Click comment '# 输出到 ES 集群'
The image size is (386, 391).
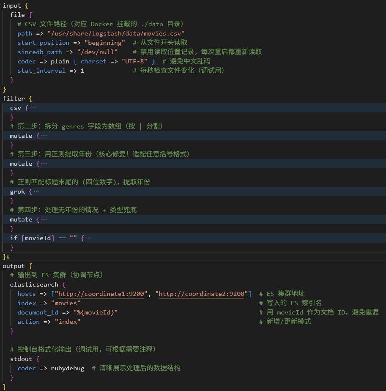[38, 275]
